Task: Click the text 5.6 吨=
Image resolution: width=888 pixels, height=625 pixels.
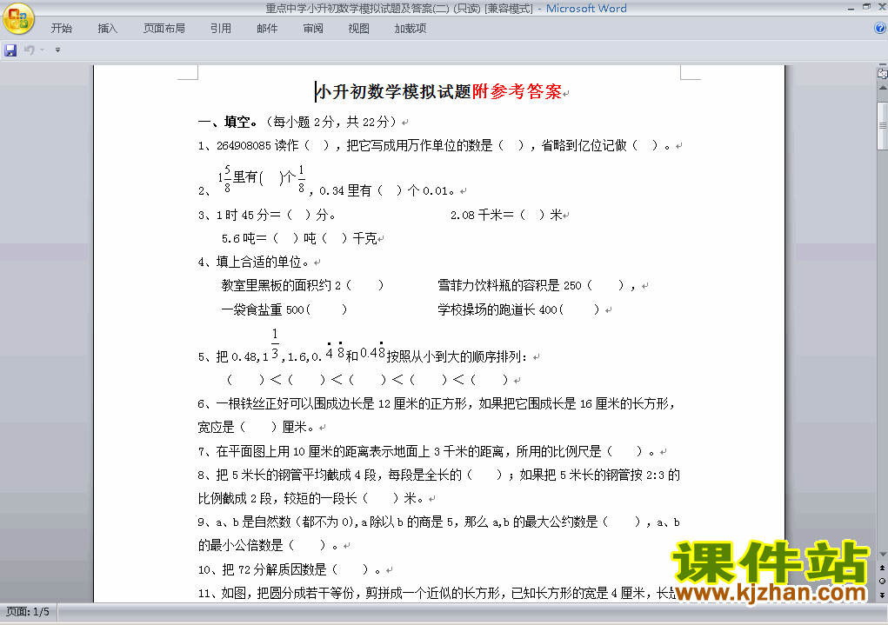Action: click(244, 238)
